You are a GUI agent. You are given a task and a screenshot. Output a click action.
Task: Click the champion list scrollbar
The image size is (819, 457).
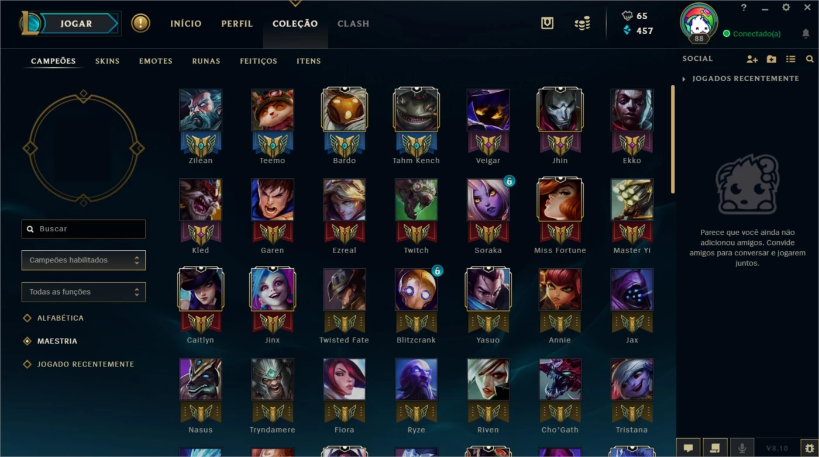[x=673, y=139]
